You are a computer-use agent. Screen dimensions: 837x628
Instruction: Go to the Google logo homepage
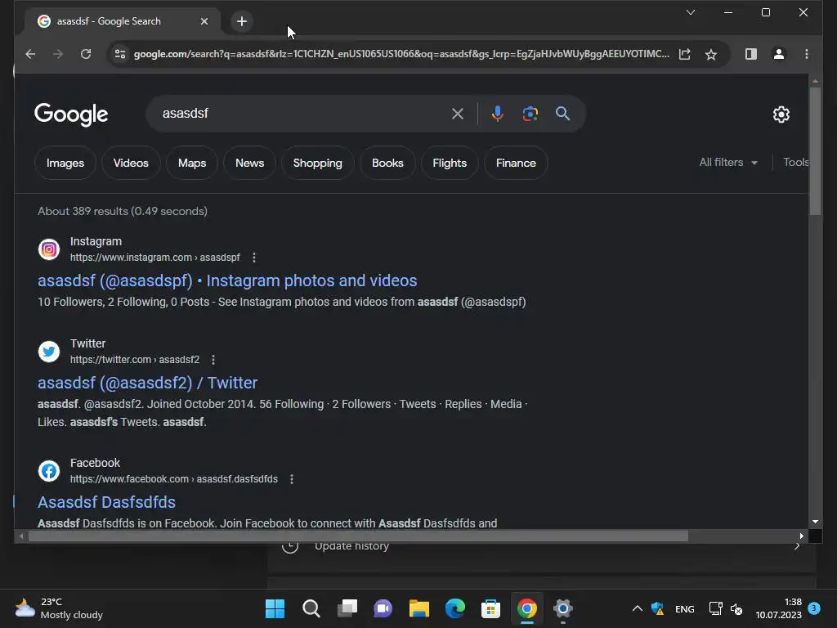coord(71,114)
